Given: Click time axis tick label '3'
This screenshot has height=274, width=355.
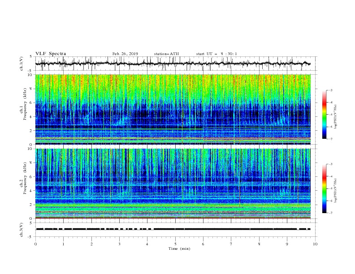Looking at the screenshot, I should pos(119,244).
